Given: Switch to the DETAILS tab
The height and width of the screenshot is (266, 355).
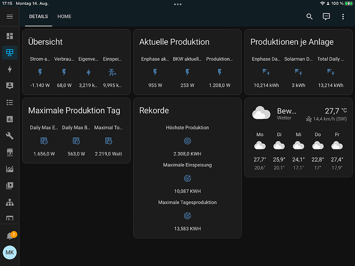Looking at the screenshot, I should (38, 16).
